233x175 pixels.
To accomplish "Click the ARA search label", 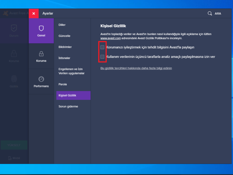I will pyautogui.click(x=218, y=13).
